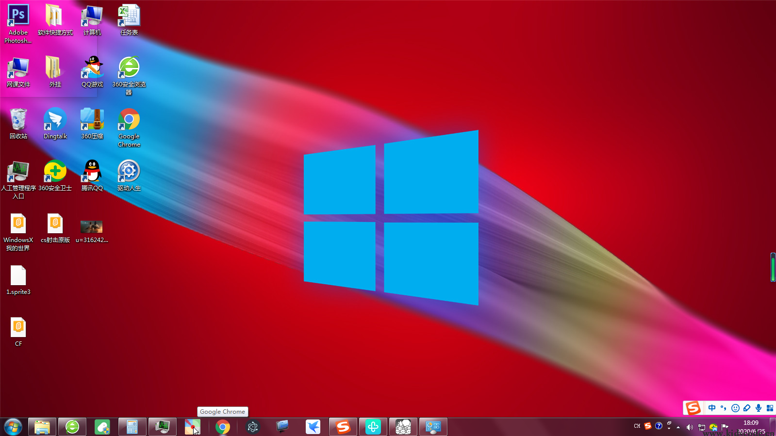Open the 计算机 desktop shortcut
The image size is (776, 436).
click(x=92, y=20)
